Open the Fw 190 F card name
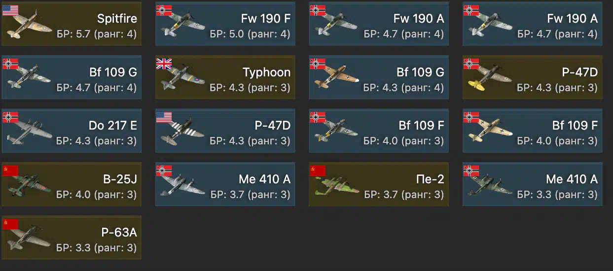Screen dimensions: 613x271 coord(266,19)
